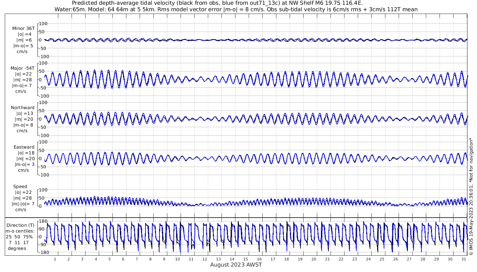The height and width of the screenshot is (272, 477).
Task: Click the "180" tick on the Direction axis
Action: click(x=43, y=221)
